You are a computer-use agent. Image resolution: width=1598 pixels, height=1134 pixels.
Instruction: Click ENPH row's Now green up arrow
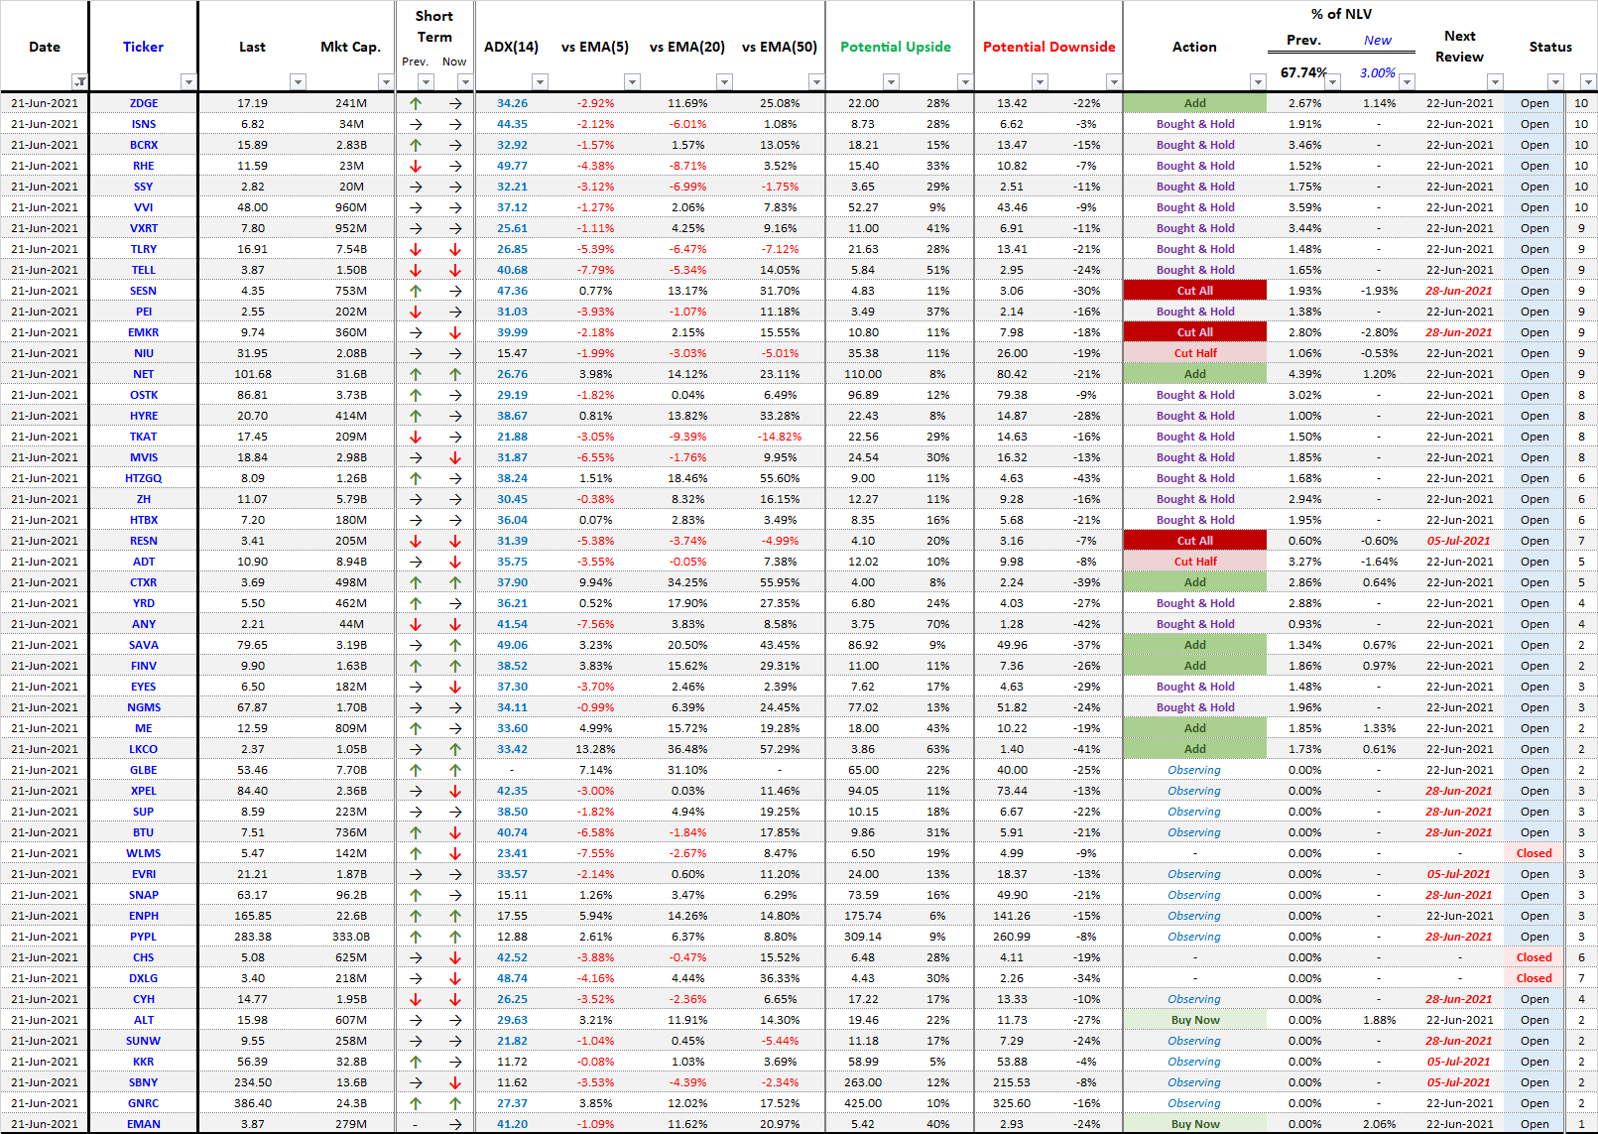tap(455, 916)
